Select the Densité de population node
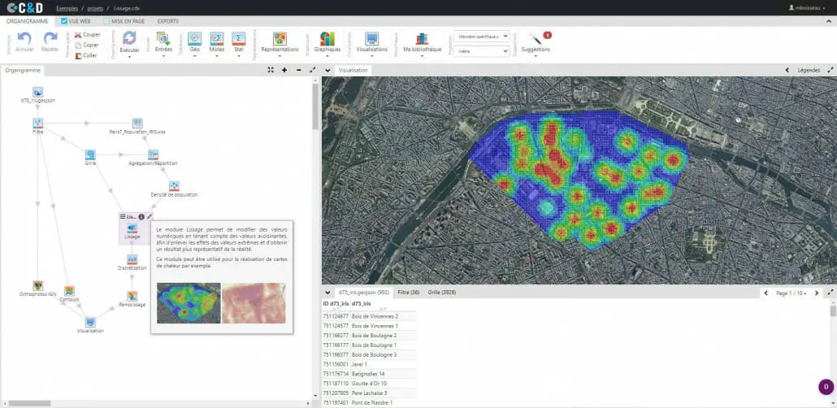This screenshot has width=837, height=408. pos(174,186)
